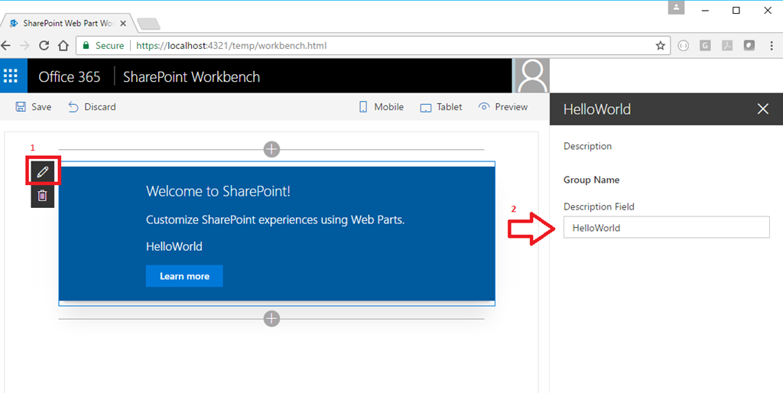Go back in browser history
The image size is (783, 393).
click(x=6, y=45)
